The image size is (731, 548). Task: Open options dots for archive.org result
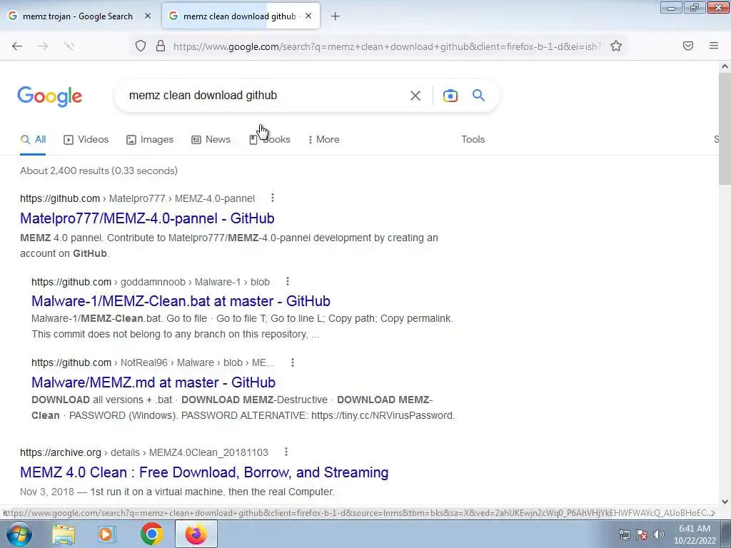coord(286,452)
